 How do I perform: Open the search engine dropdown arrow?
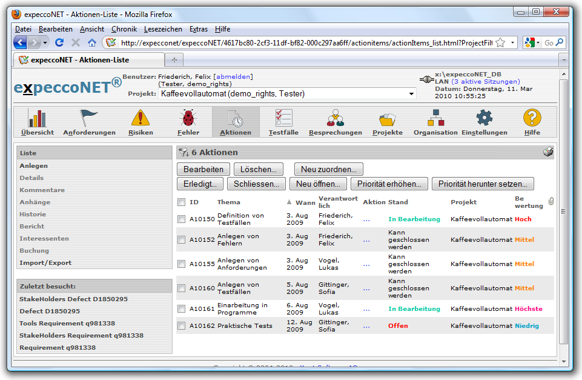click(539, 42)
